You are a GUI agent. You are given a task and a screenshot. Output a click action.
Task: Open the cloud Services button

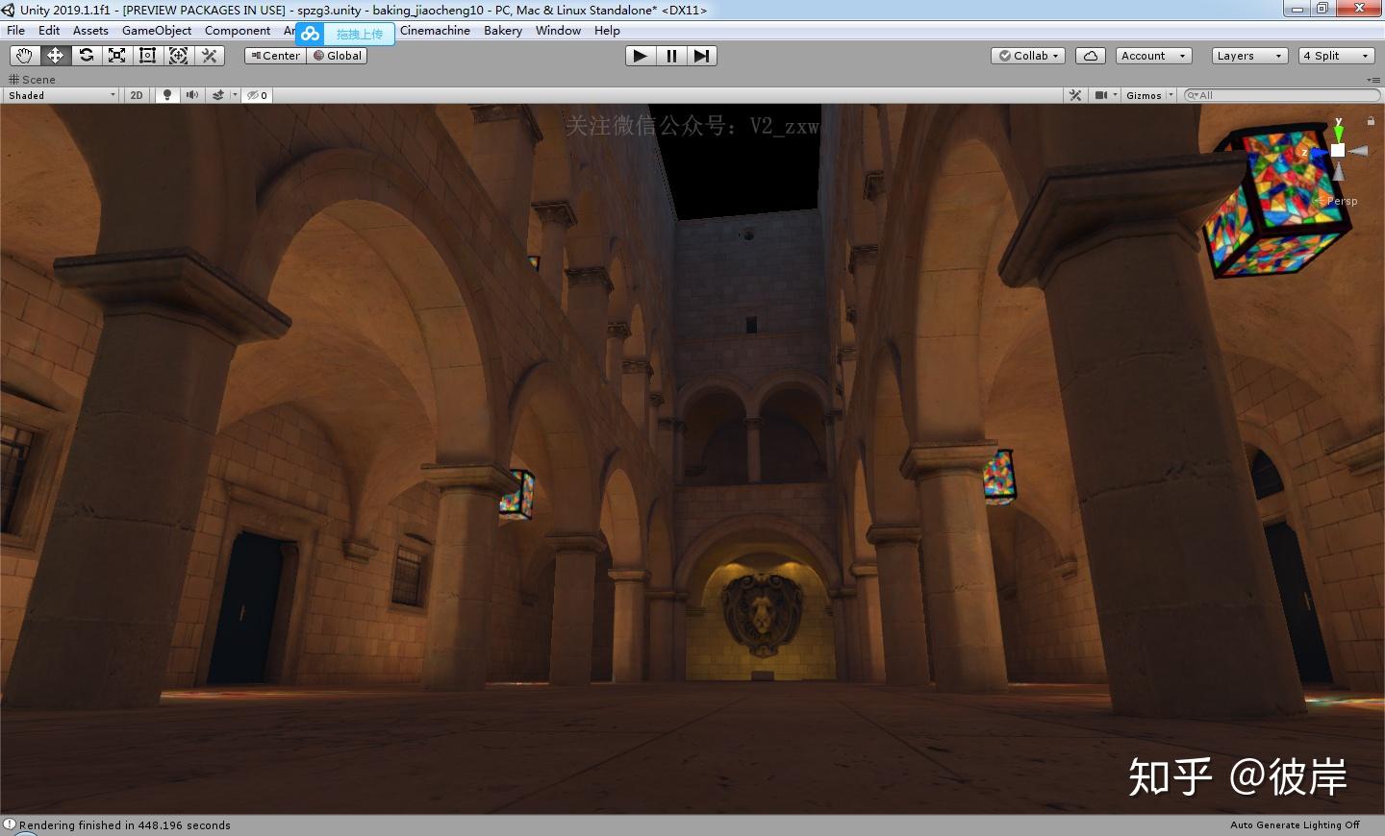tap(1091, 56)
